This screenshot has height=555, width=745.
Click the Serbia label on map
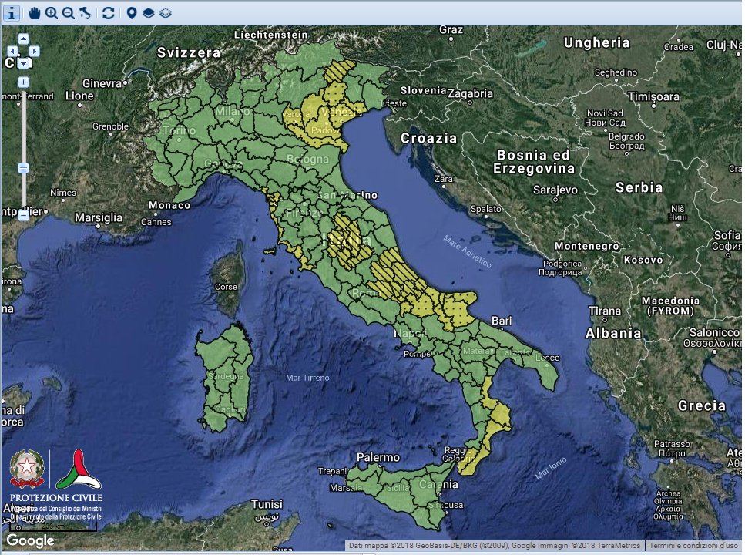(x=639, y=187)
